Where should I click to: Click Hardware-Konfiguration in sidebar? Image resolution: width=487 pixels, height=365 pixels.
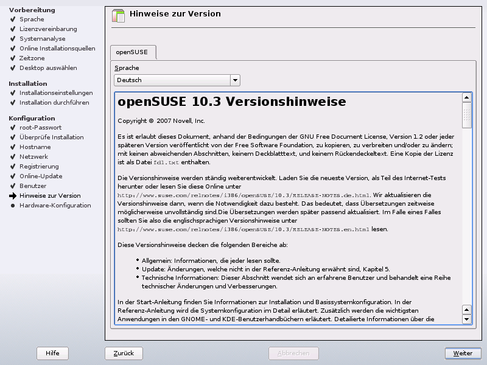(x=55, y=206)
